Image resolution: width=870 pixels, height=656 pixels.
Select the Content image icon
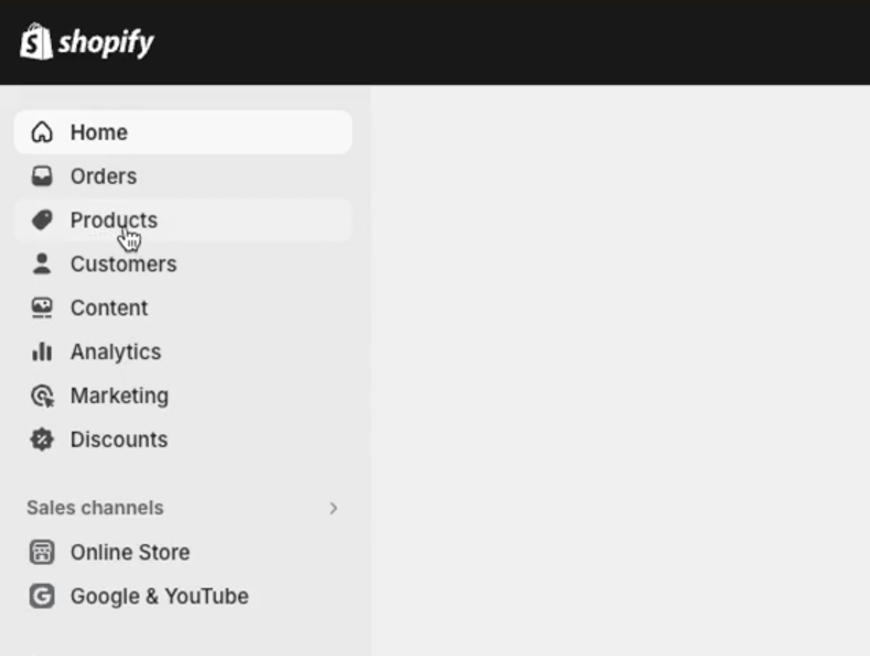tap(42, 308)
